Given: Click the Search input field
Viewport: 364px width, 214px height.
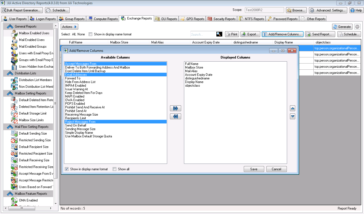Looking at the screenshot, I should click(x=203, y=34).
